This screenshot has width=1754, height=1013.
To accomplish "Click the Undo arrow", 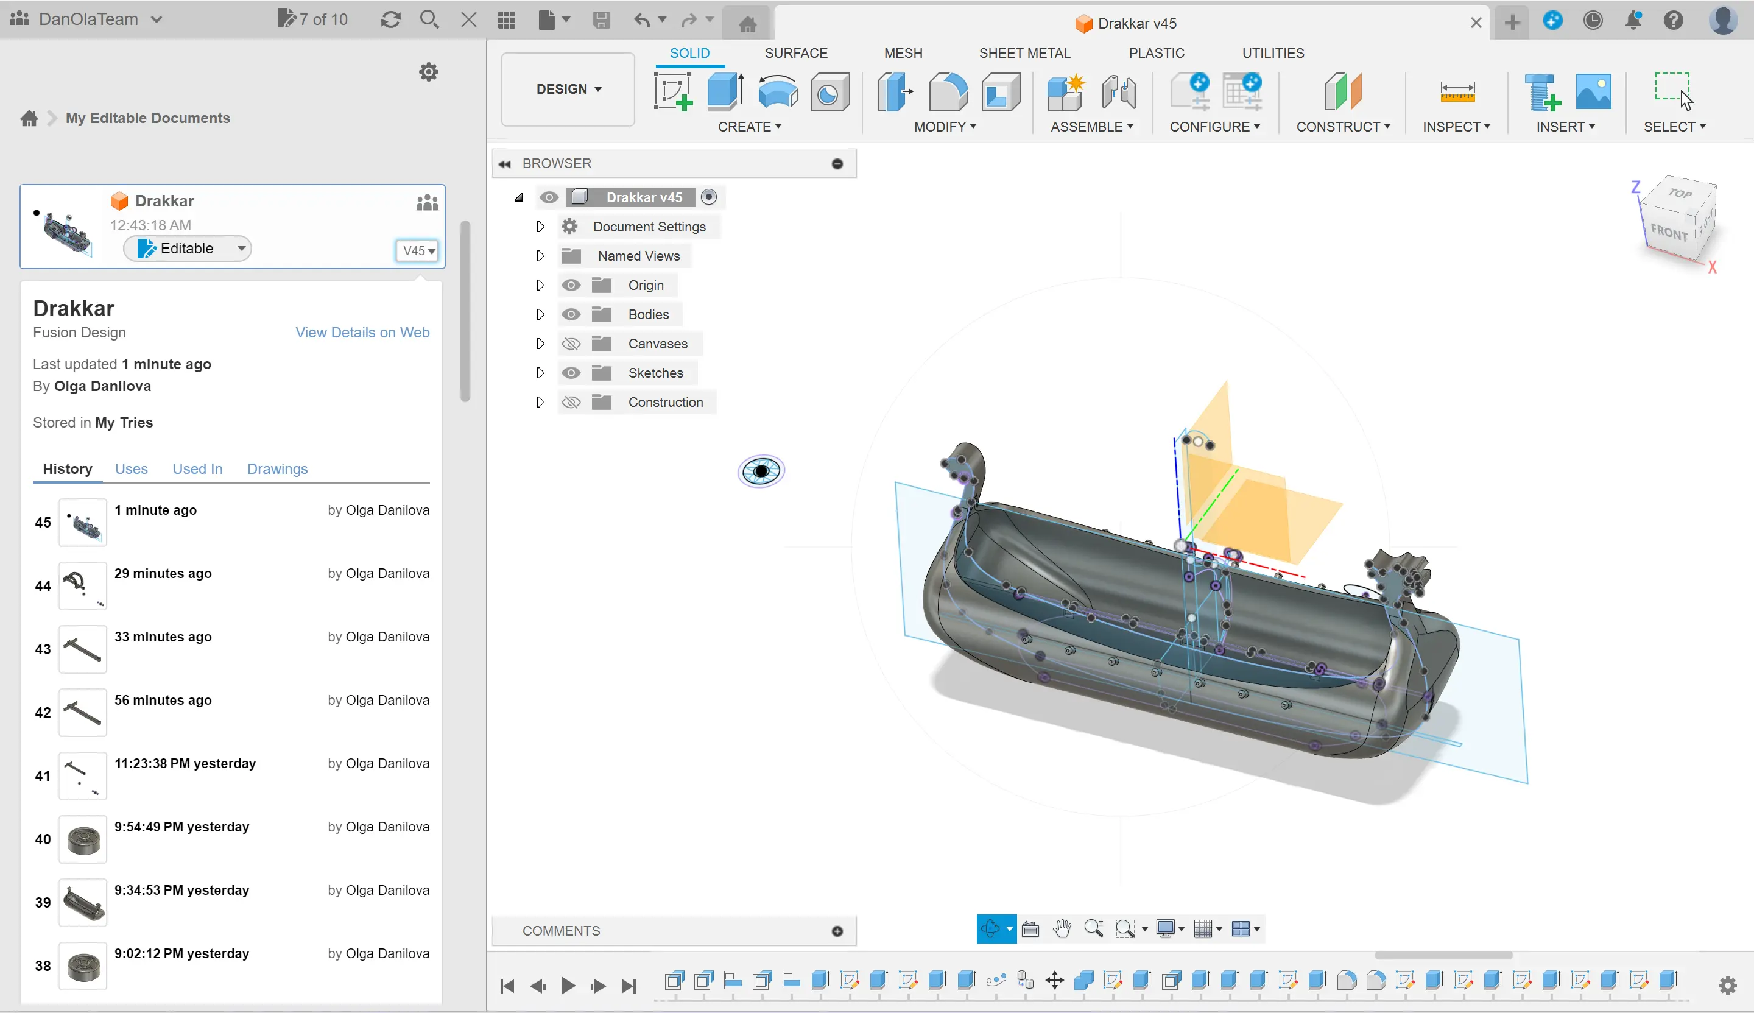I will (642, 19).
